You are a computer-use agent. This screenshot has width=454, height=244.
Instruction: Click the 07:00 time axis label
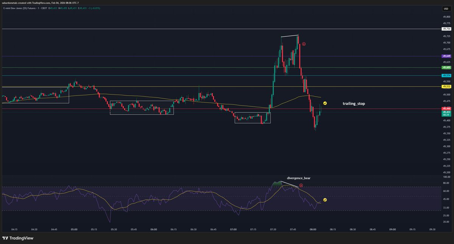(x=233, y=229)
